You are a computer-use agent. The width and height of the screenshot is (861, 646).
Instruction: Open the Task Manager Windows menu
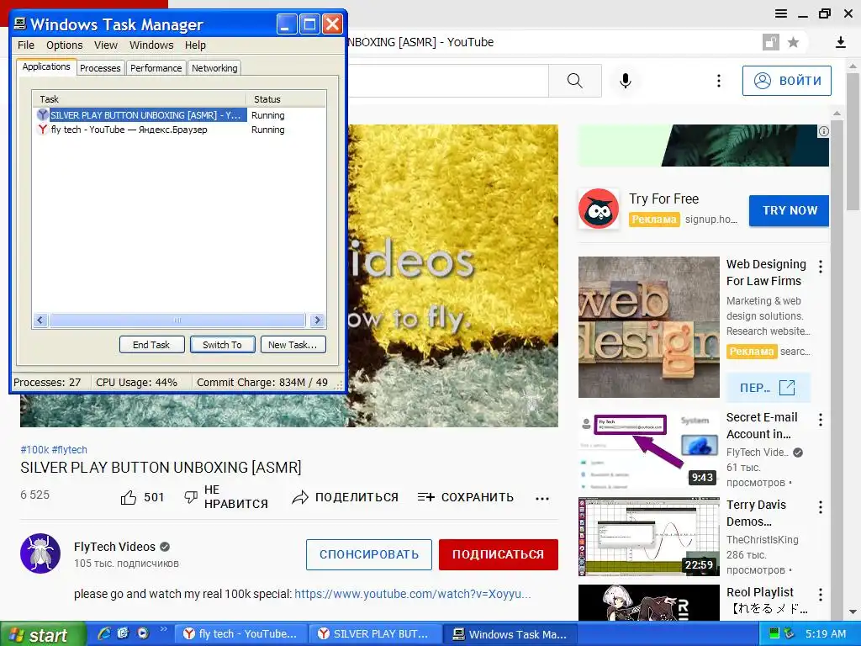[x=151, y=45]
